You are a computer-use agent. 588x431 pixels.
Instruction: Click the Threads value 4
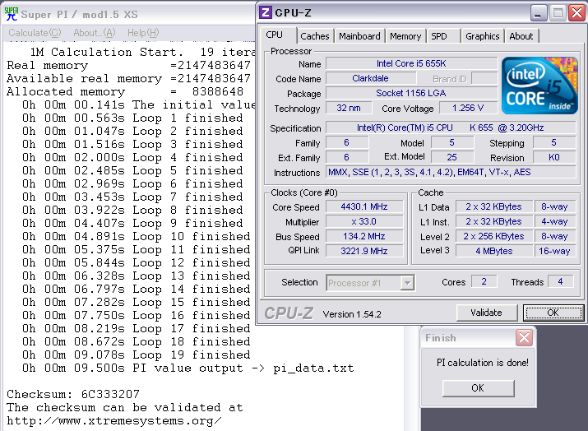560,281
